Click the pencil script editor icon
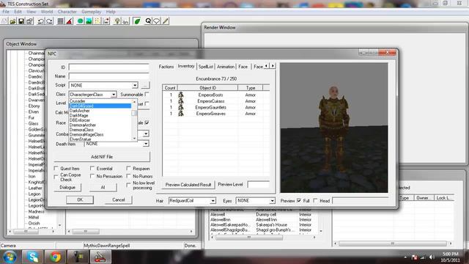Screen dimensions: 469x264 coord(165,21)
